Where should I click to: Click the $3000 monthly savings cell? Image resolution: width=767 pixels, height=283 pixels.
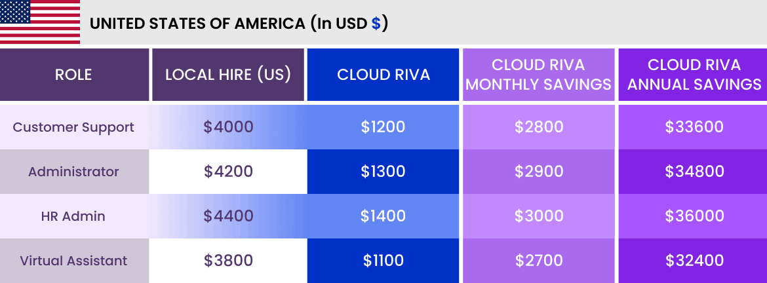tap(539, 216)
